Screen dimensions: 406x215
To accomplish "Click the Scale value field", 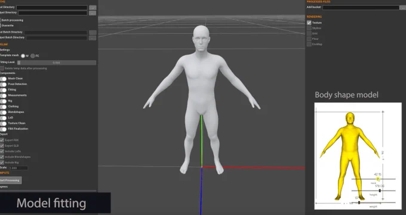I will click(x=18, y=168).
